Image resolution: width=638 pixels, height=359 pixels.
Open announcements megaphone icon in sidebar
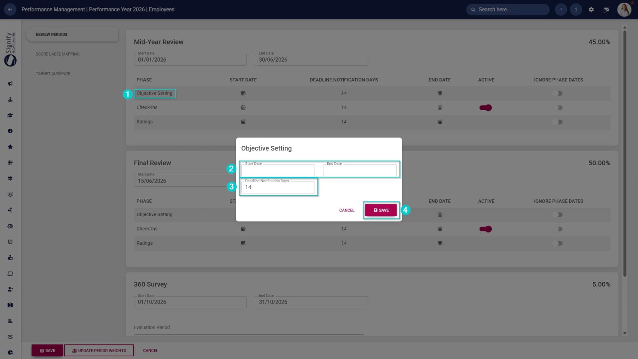(10, 84)
